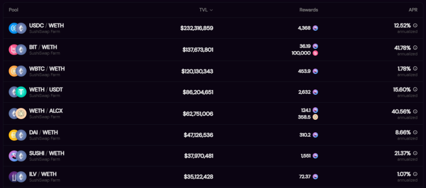Click the SUSHI reward icon next to 4,368
The width and height of the screenshot is (426, 188).
315,28
